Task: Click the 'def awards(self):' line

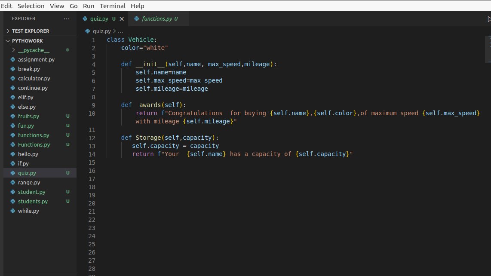Action: coord(153,105)
